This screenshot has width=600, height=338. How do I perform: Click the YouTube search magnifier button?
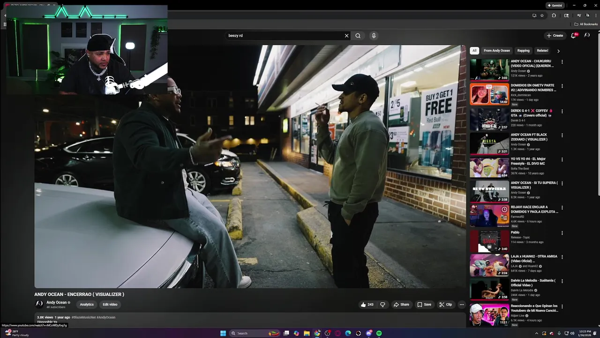point(358,36)
